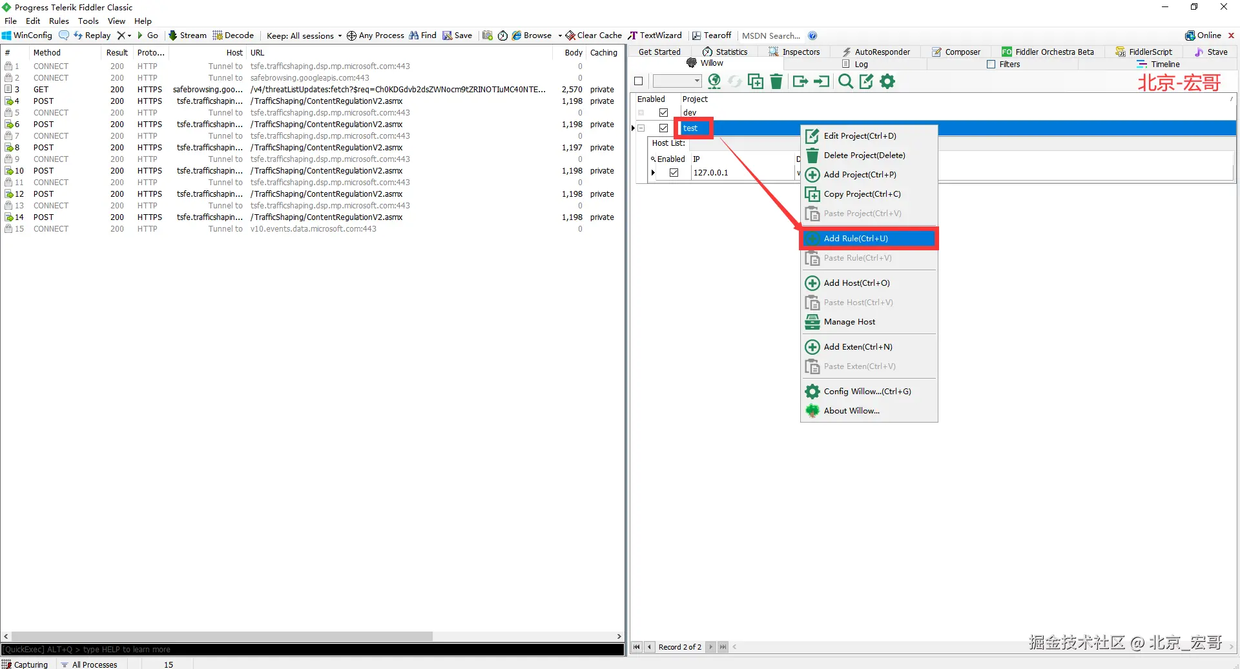Click the MSDN Search input field
The width and height of the screenshot is (1240, 669).
pos(771,35)
